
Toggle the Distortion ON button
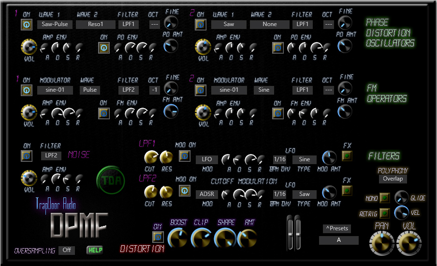[x=158, y=237]
